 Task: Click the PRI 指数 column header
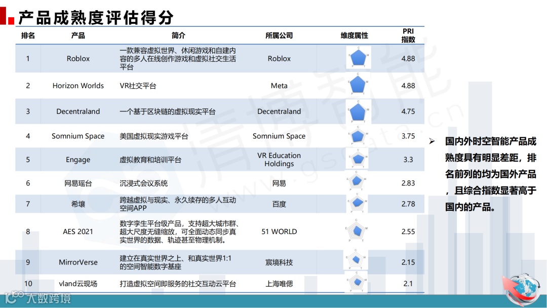(x=408, y=35)
